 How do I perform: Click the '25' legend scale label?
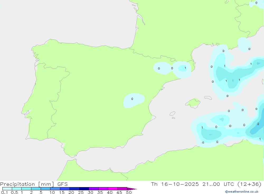(81, 192)
